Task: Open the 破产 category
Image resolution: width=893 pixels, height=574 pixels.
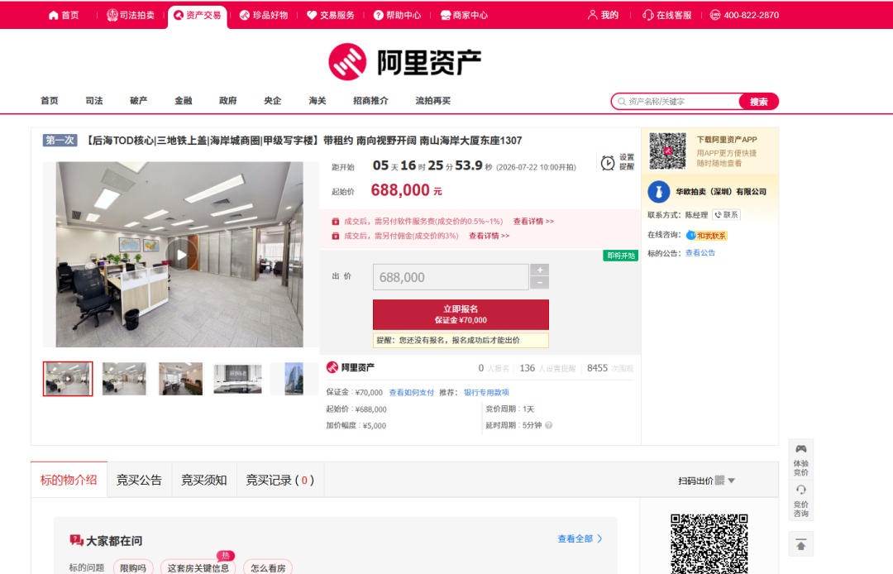Action: point(138,101)
